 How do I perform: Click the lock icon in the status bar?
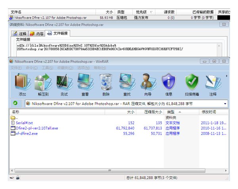pos(18,177)
